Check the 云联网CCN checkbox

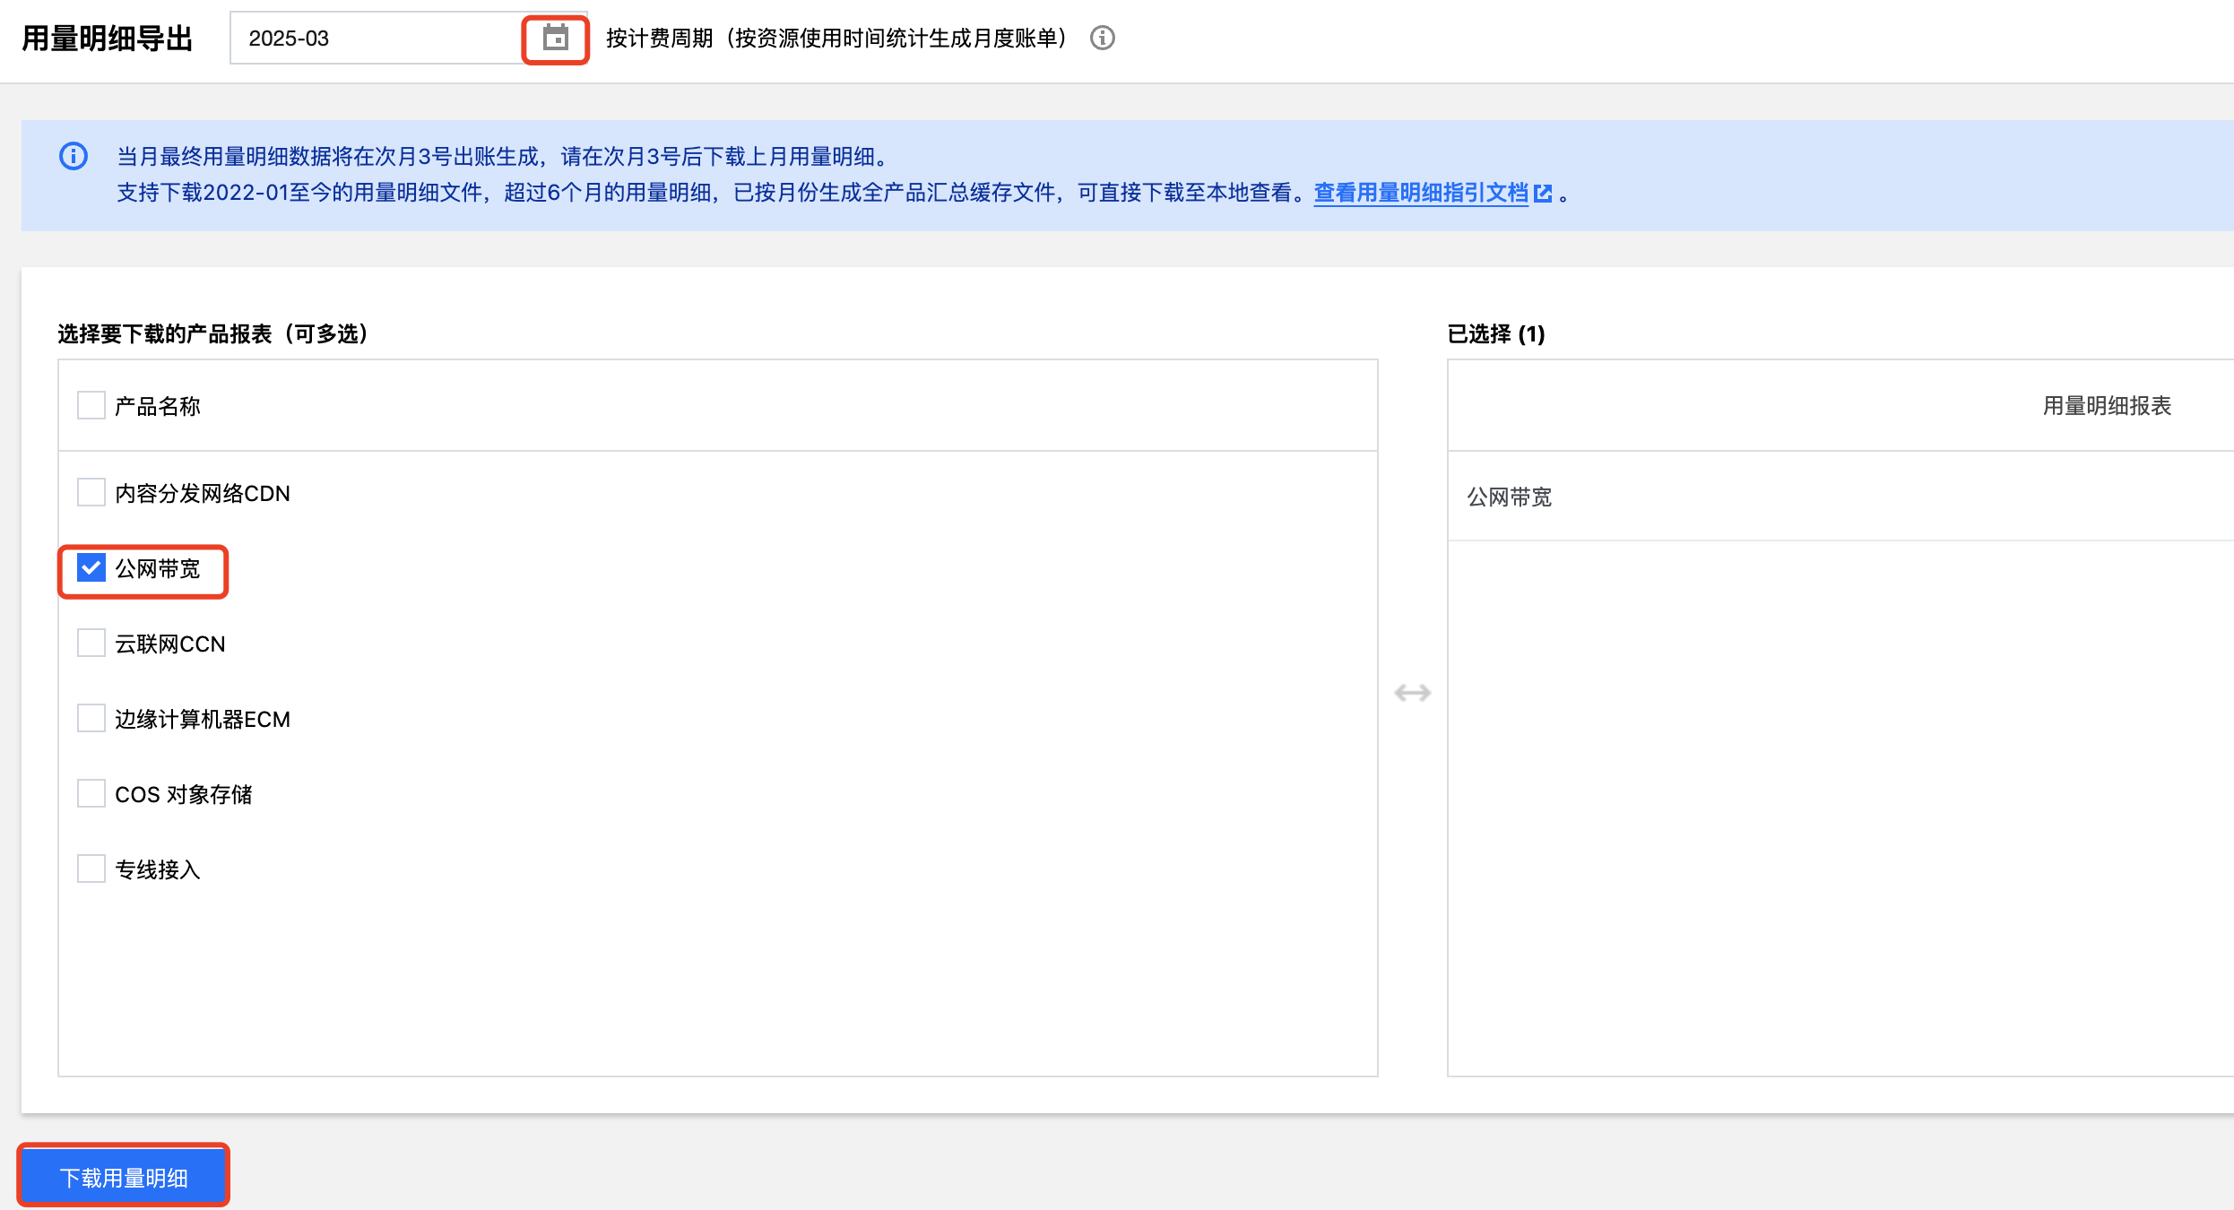(x=91, y=644)
